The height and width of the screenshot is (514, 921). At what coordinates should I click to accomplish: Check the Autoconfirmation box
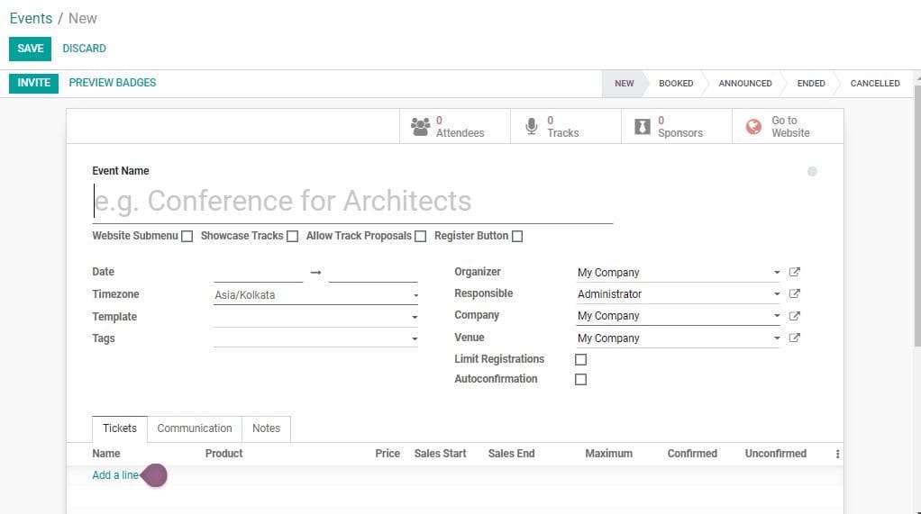pos(580,379)
